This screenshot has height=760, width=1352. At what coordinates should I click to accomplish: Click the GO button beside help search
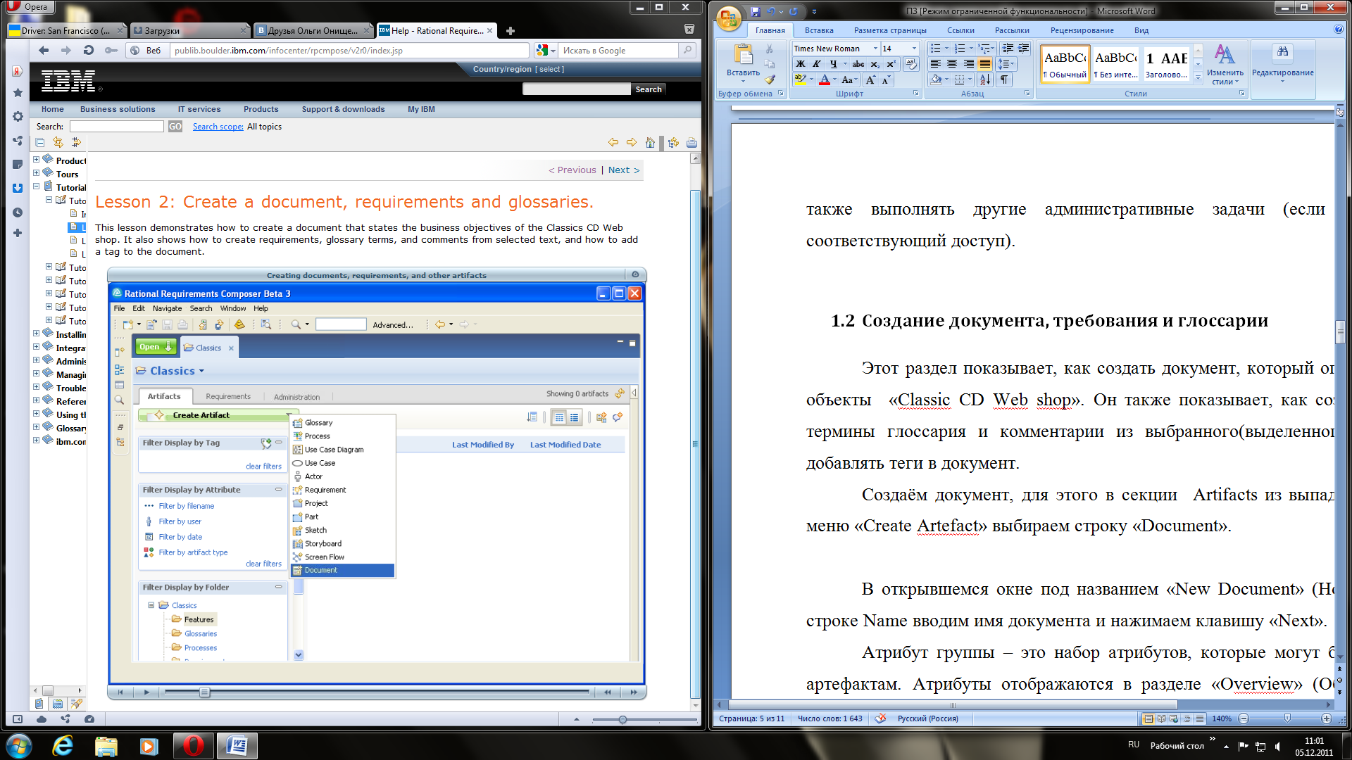click(175, 127)
